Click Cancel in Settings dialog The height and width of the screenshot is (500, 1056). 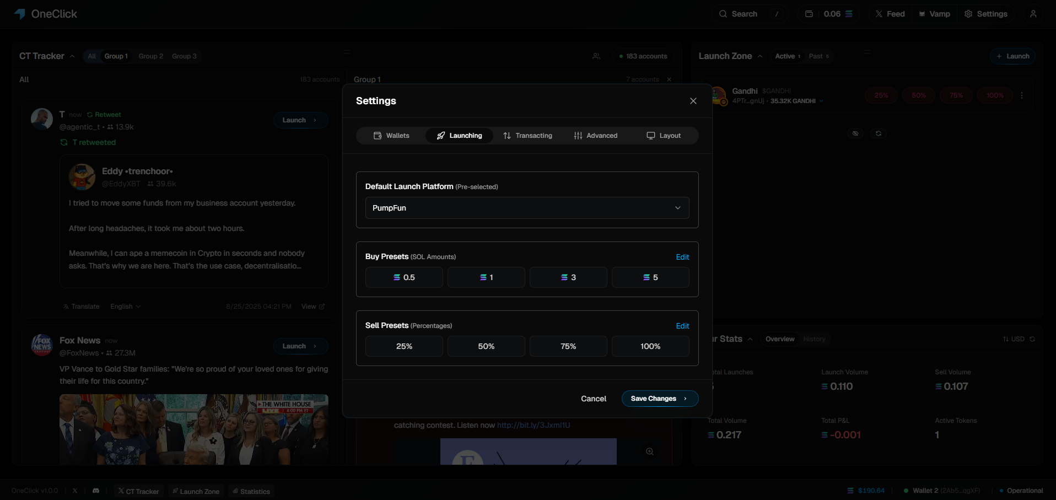point(594,399)
